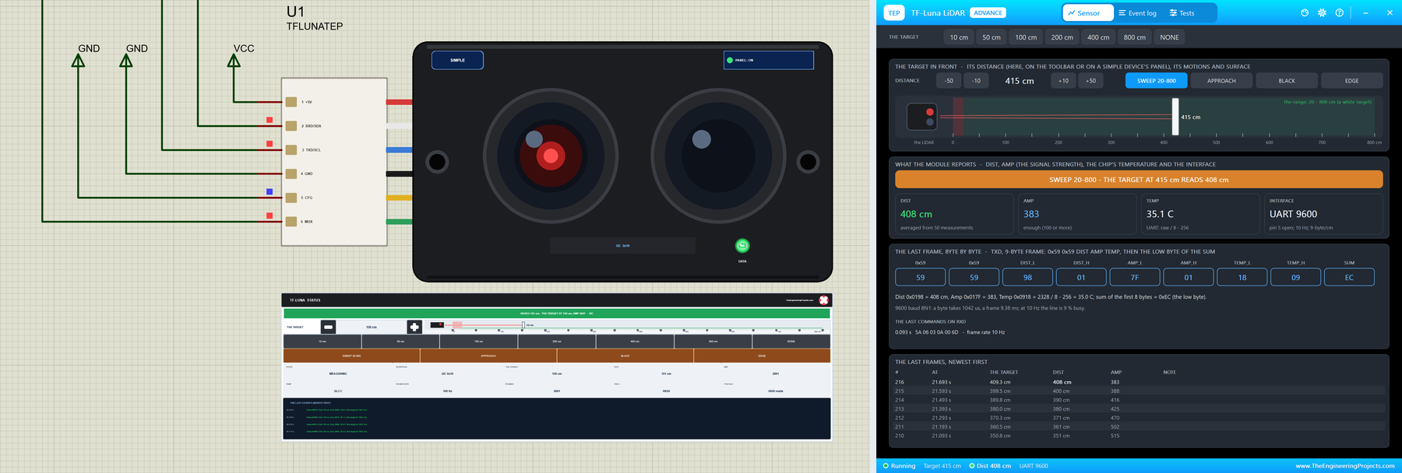This screenshot has height=473, width=1402.
Task: Click the dark receiver lens on the device
Action: tap(717, 156)
